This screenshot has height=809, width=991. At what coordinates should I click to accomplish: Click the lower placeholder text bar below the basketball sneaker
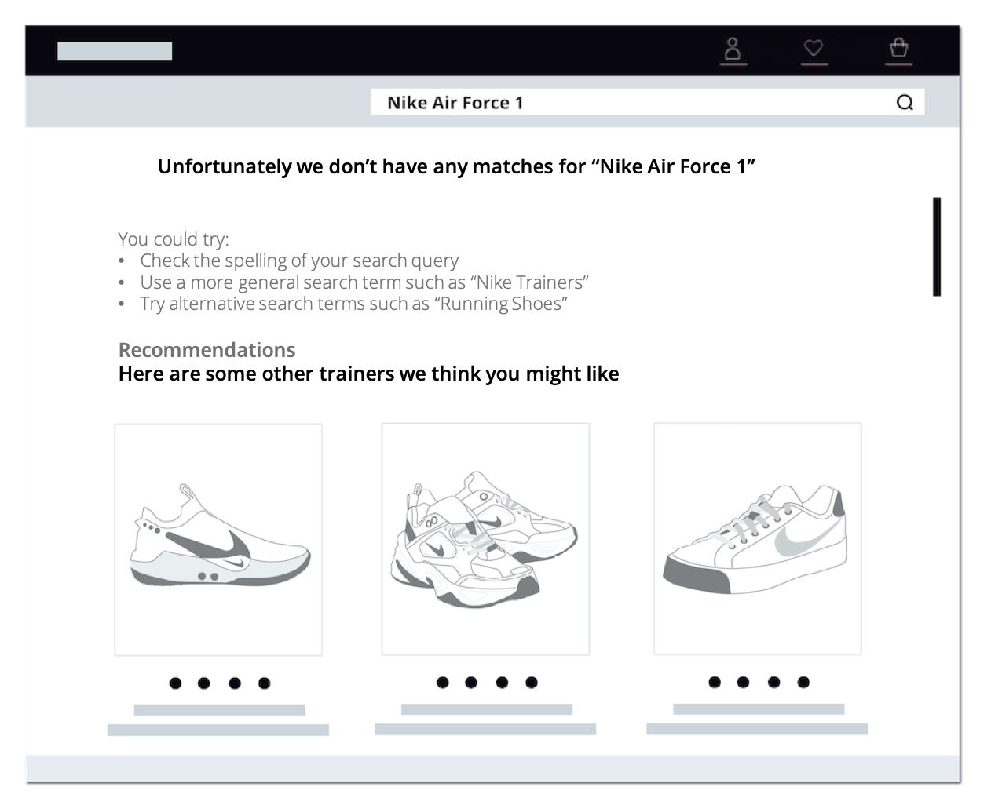coord(218,731)
